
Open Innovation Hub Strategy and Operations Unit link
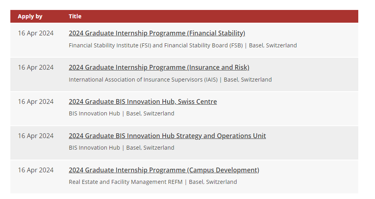(x=168, y=136)
